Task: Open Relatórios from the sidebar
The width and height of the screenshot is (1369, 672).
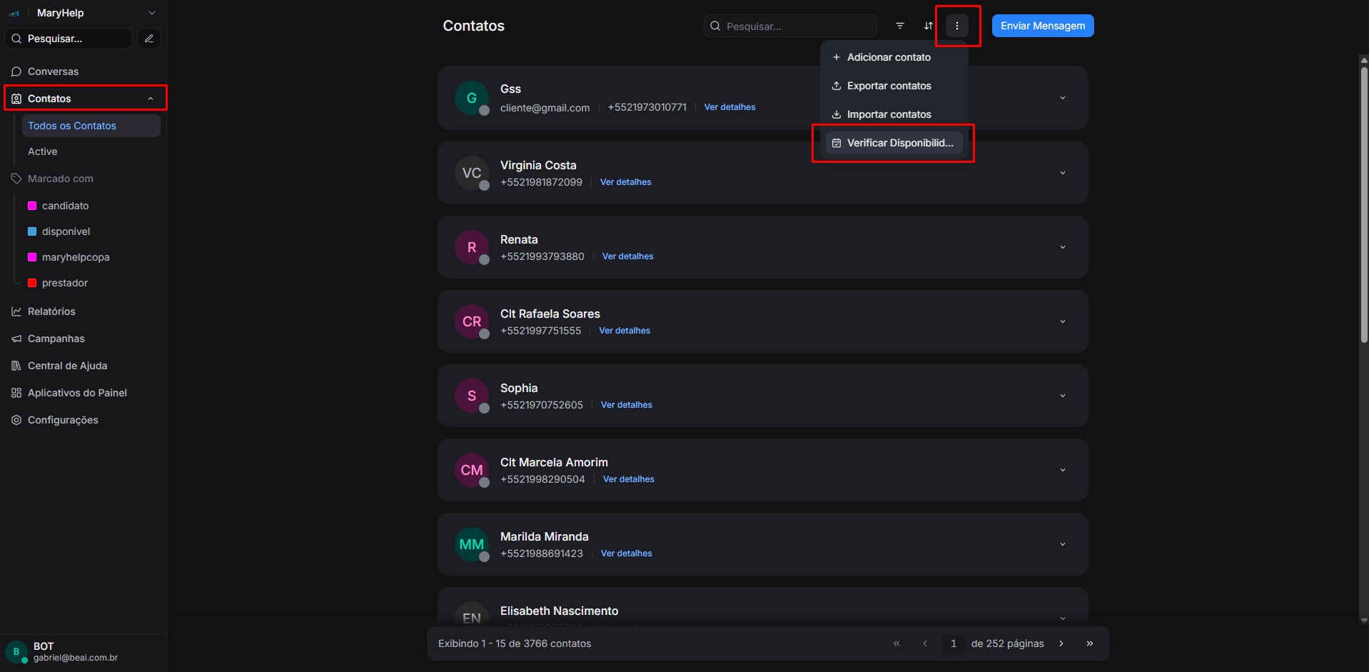Action: tap(51, 311)
